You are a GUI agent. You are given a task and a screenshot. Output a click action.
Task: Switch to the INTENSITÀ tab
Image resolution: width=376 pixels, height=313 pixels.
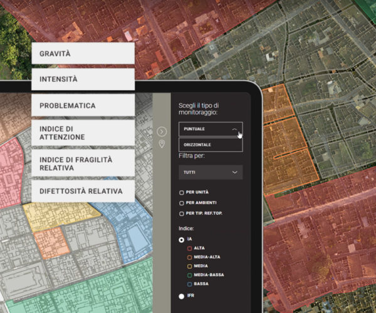click(x=83, y=80)
